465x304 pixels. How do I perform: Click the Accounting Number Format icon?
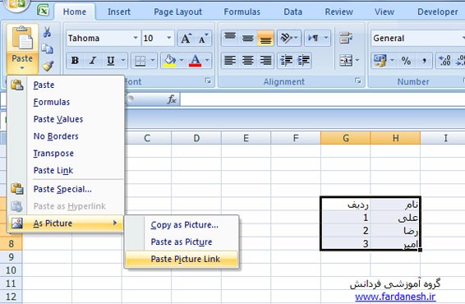click(380, 61)
